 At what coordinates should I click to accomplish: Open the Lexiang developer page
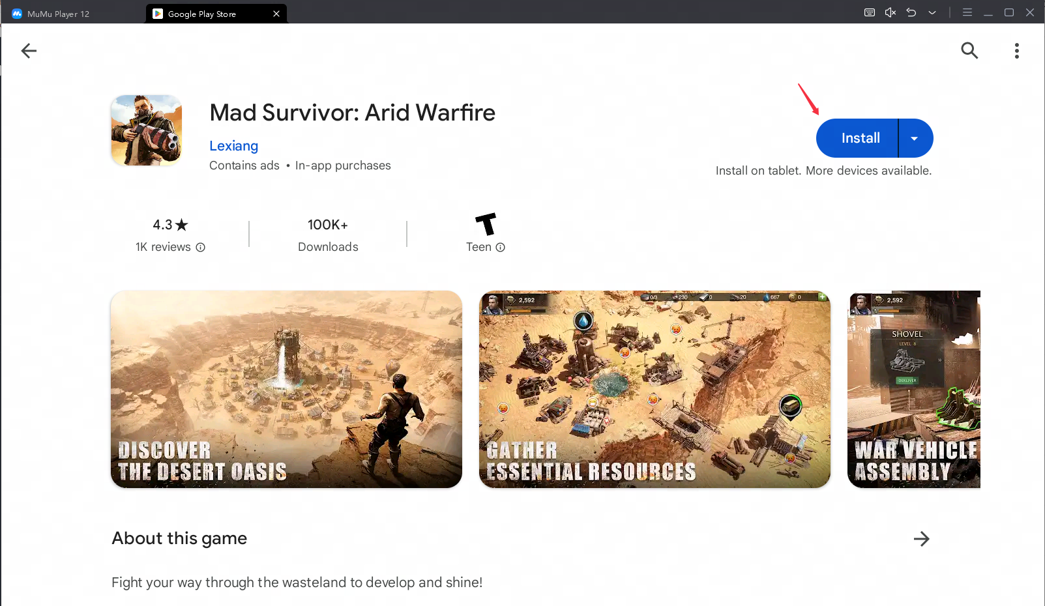pos(233,146)
